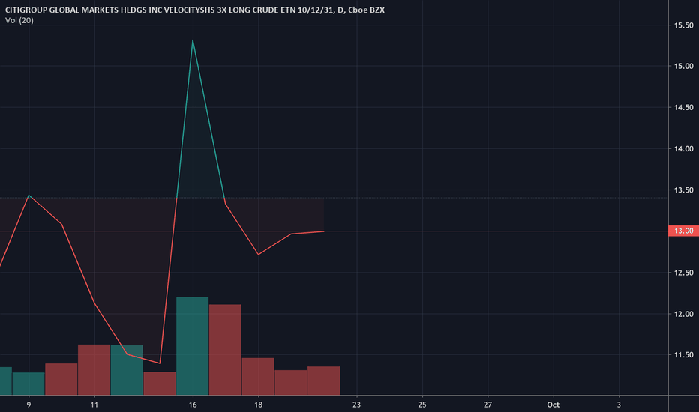Click date label 23 on time axis

(x=356, y=405)
